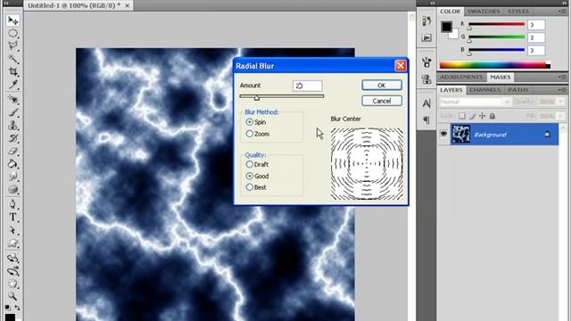
Task: Switch to the Paths tab
Action: tap(518, 90)
